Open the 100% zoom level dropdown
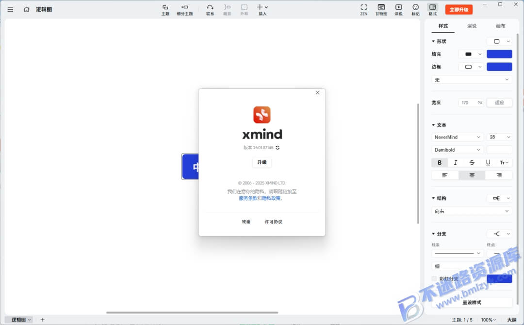524x325 pixels. (x=489, y=320)
